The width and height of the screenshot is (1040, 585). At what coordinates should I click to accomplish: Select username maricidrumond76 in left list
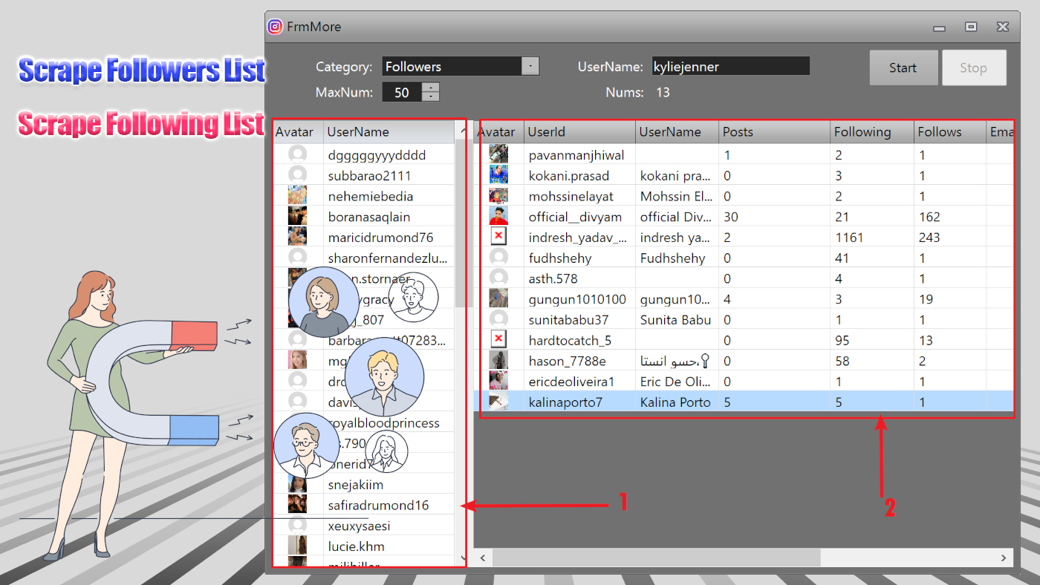coord(380,238)
